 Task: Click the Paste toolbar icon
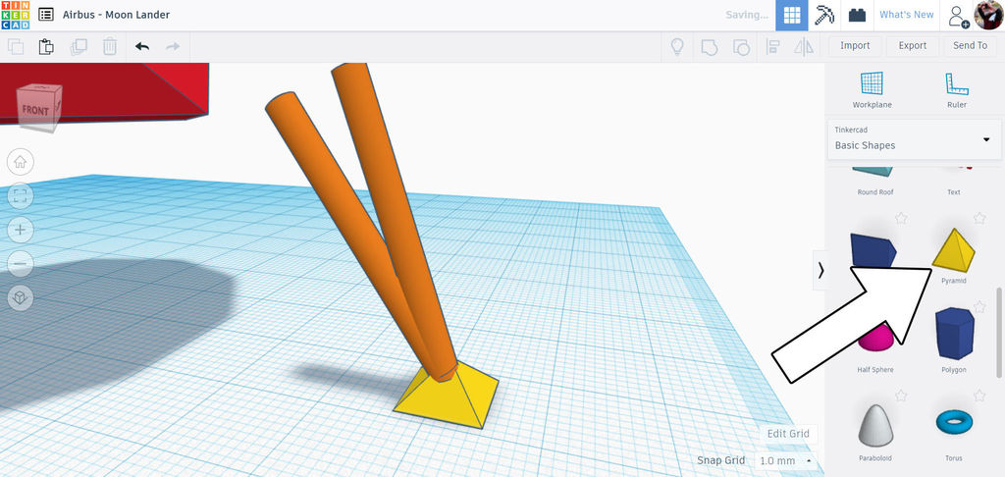pos(46,46)
